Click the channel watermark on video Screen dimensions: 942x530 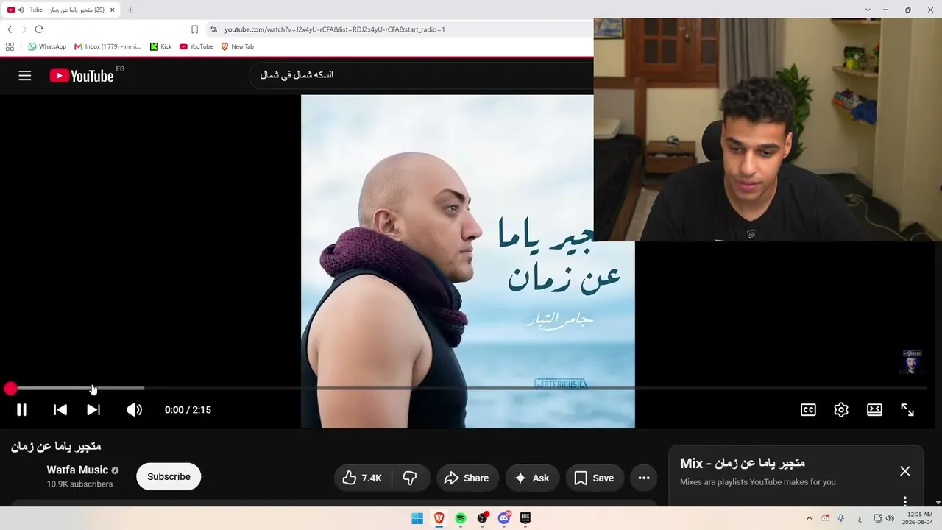912,362
